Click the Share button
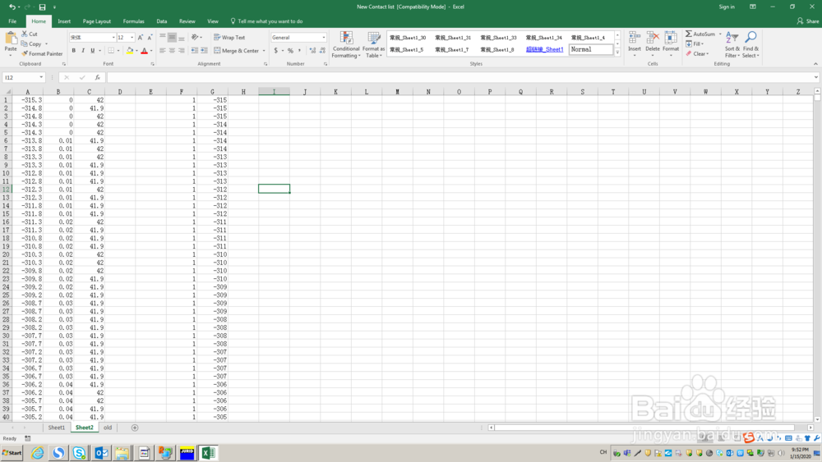822x462 pixels. point(808,21)
